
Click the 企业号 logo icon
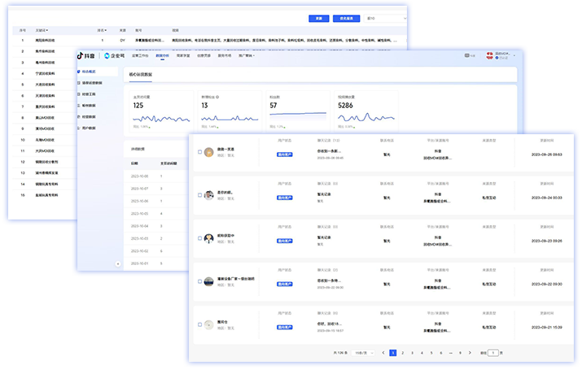point(107,55)
